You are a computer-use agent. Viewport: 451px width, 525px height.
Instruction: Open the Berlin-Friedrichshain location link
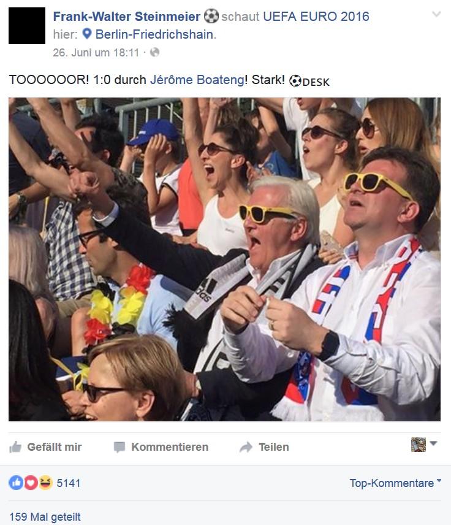click(x=154, y=34)
